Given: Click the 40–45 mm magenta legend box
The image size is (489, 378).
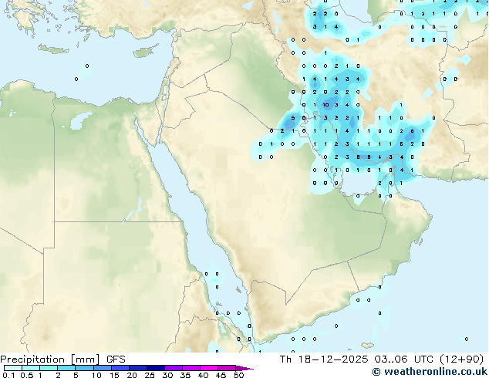Looking at the screenshot, I should point(209,368).
